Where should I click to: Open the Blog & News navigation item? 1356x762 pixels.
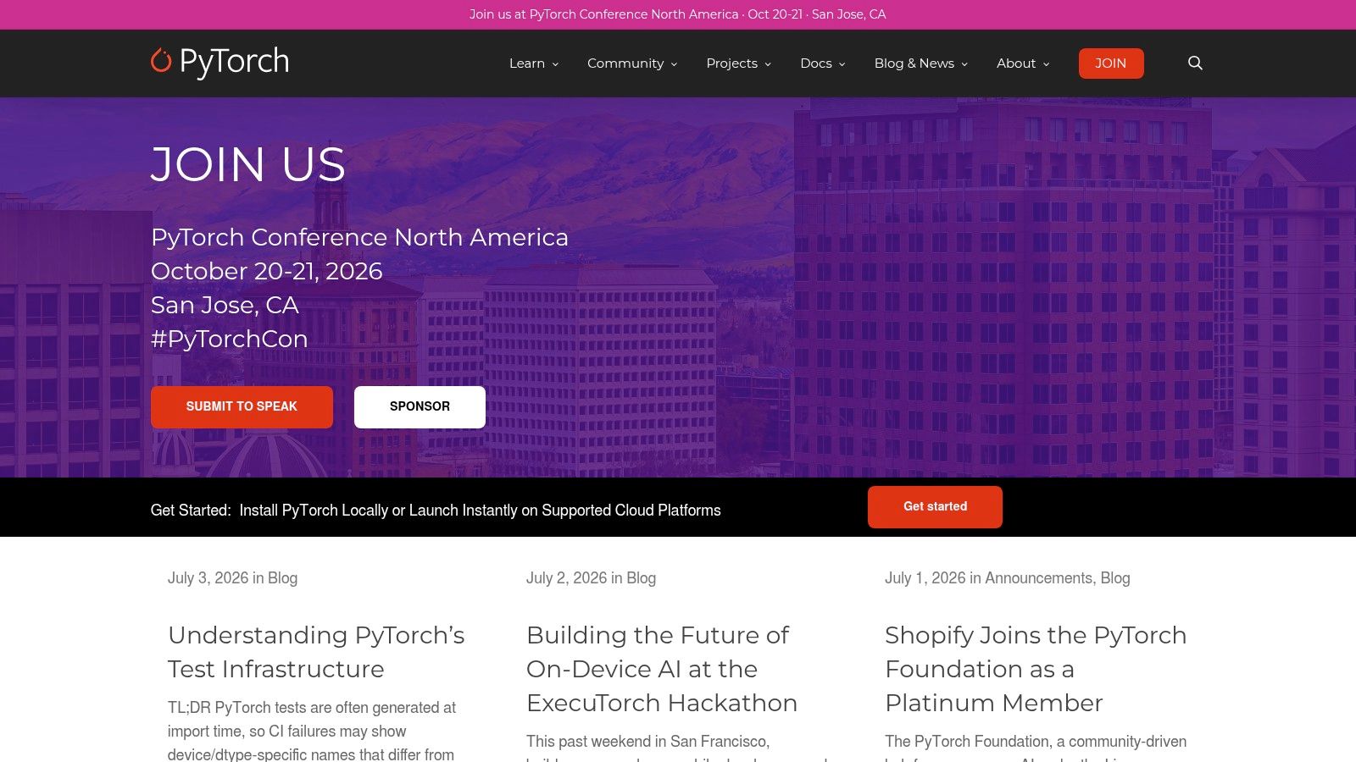click(914, 63)
